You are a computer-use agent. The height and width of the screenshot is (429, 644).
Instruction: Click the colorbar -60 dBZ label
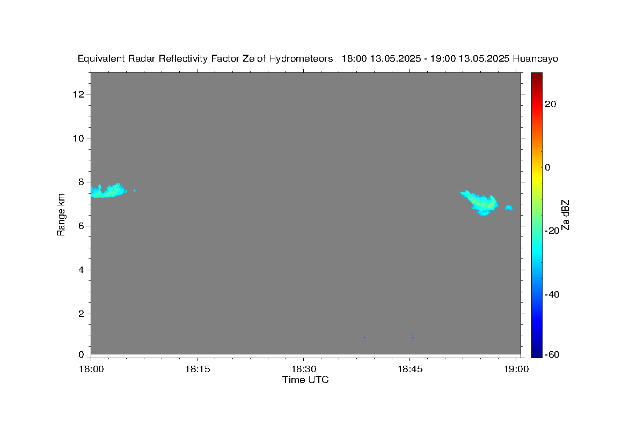(x=552, y=354)
